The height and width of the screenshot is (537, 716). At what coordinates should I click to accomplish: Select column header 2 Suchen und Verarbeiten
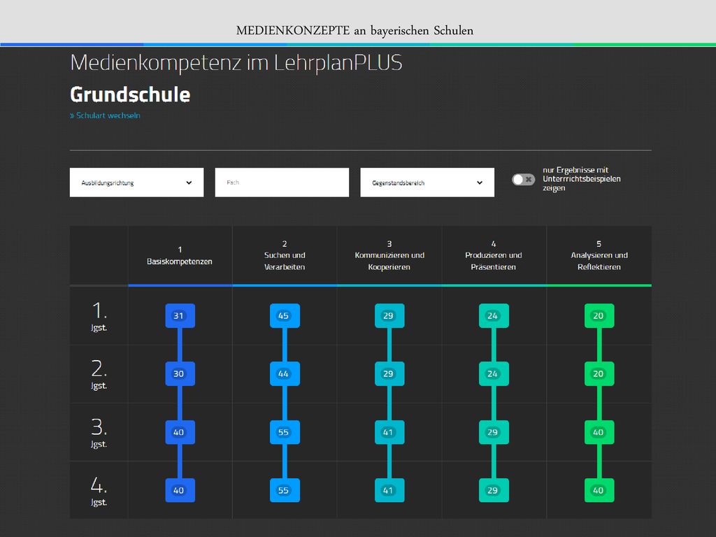[285, 256]
